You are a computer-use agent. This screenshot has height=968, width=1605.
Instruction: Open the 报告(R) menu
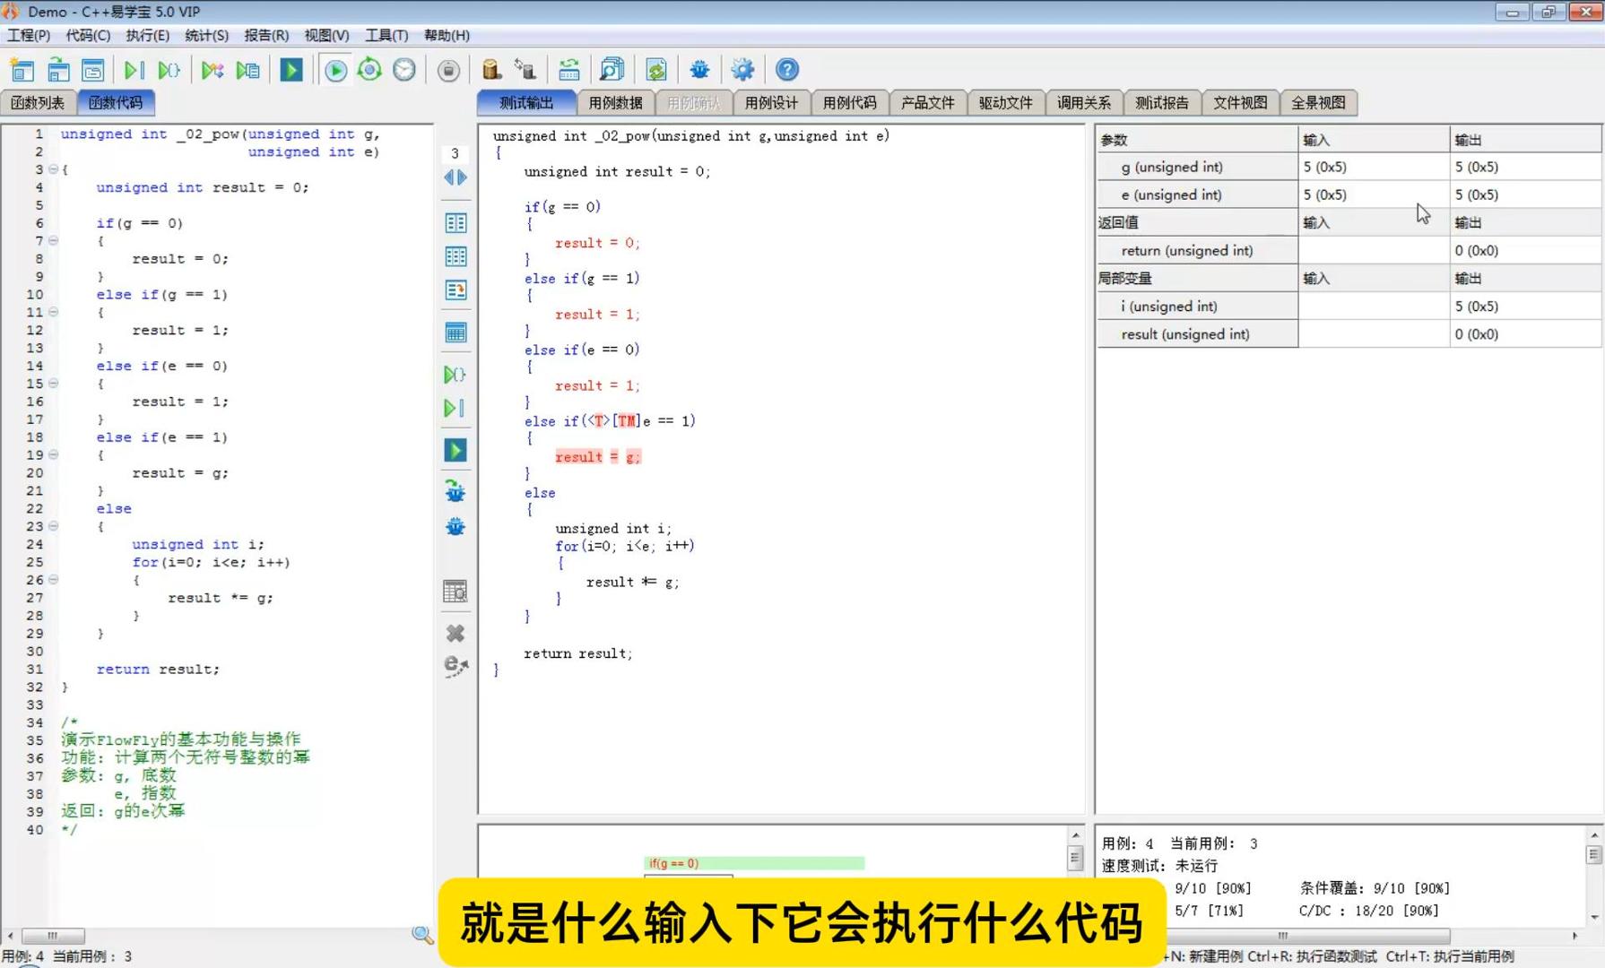pyautogui.click(x=266, y=35)
